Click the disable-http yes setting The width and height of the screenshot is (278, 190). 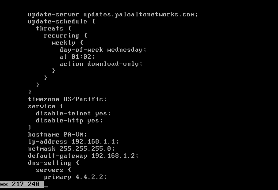[x=69, y=120]
